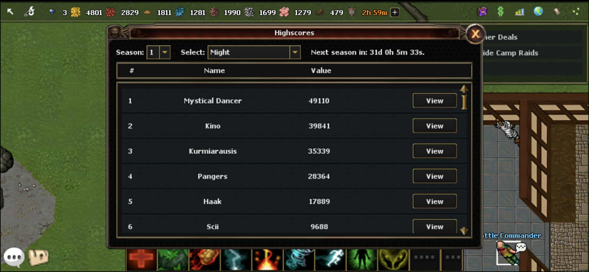This screenshot has height=272, width=589.
Task: Open the Might category dropdown
Action: click(254, 52)
